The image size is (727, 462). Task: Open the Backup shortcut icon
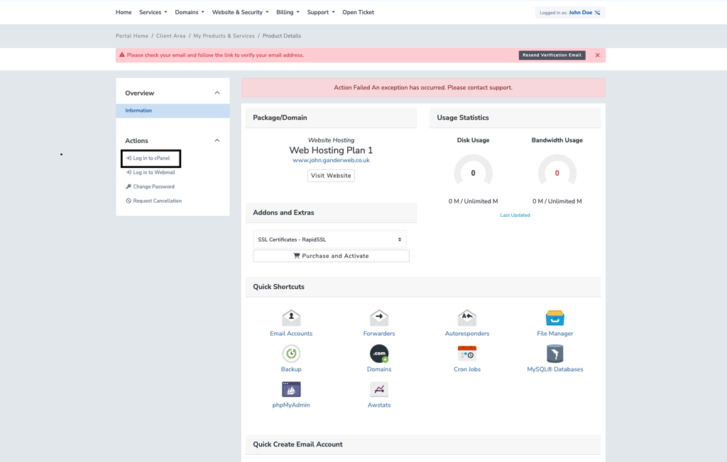(x=291, y=354)
